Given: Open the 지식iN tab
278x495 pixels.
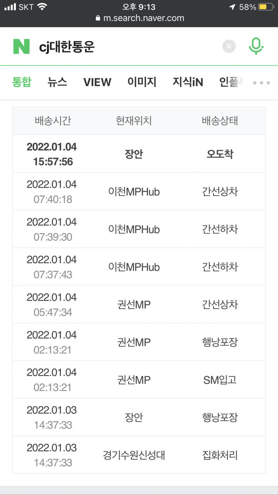Looking at the screenshot, I should coord(187,82).
